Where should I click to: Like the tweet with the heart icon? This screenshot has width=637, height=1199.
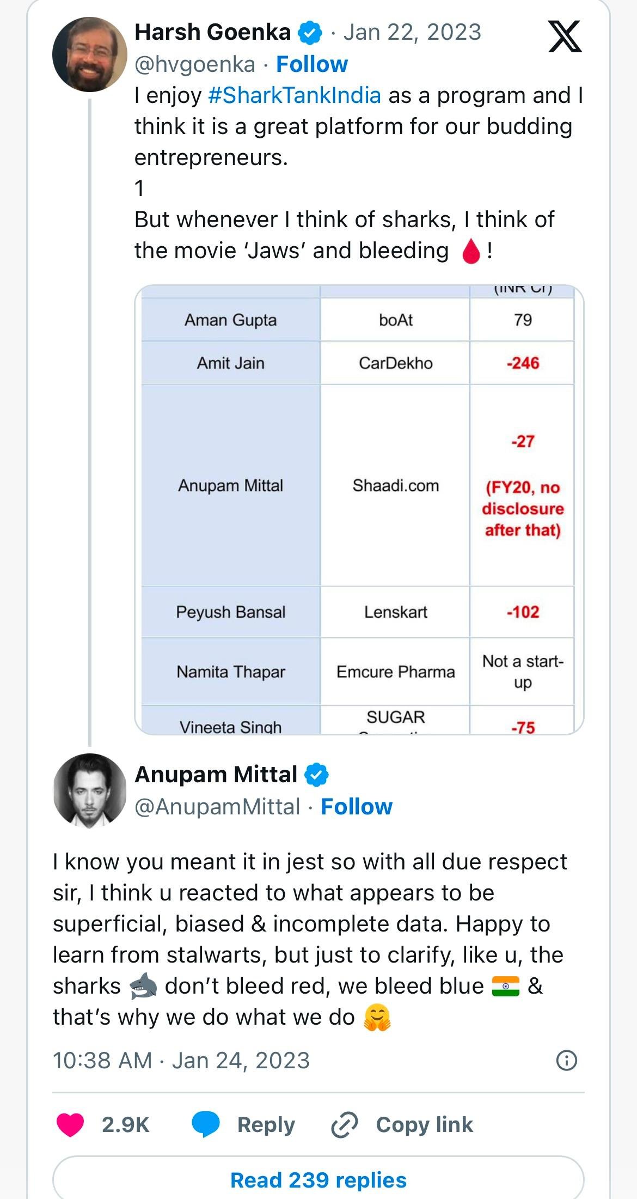pos(70,1125)
